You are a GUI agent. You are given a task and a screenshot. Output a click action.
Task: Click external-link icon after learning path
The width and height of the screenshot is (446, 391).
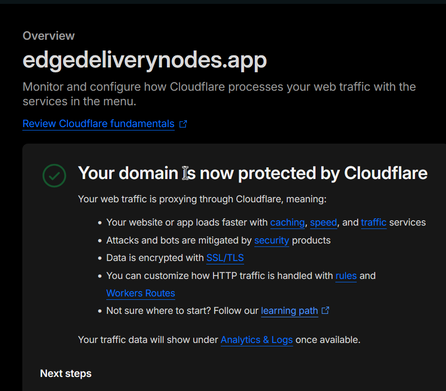pos(325,310)
